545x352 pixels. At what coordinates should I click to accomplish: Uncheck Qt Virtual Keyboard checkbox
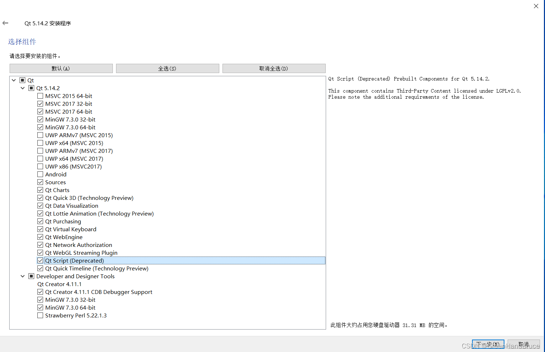point(40,229)
